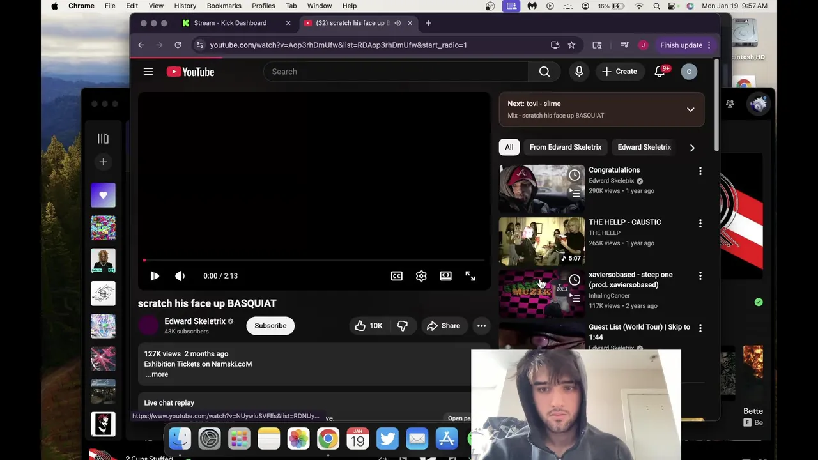
Task: Play the video with the play button
Action: 155,276
